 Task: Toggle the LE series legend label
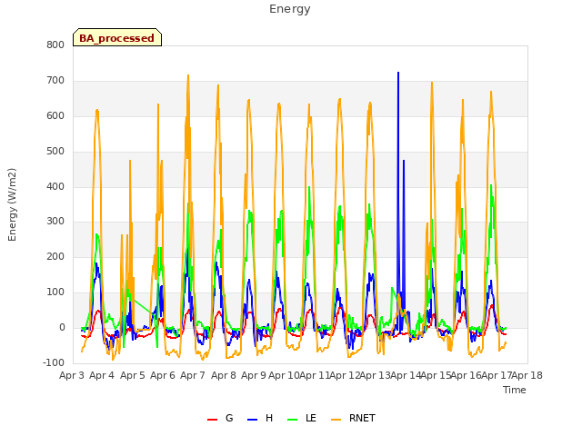(x=311, y=418)
